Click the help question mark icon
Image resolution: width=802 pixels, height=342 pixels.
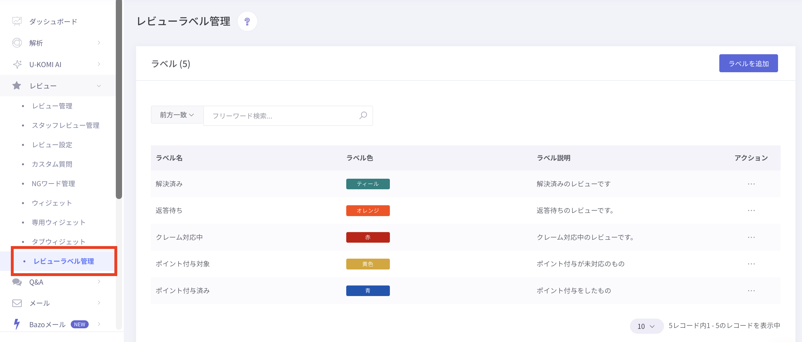coord(247,21)
